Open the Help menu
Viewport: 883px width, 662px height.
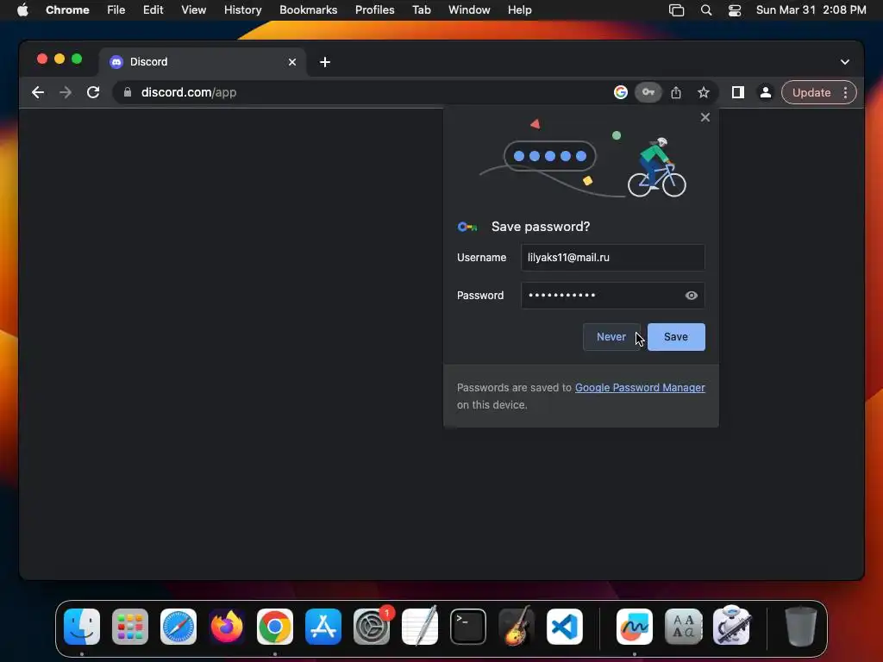[x=519, y=10]
